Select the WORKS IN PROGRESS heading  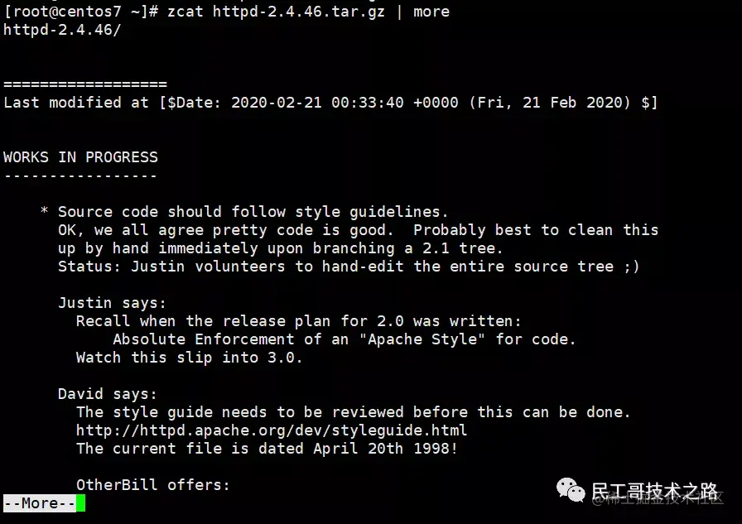point(80,157)
